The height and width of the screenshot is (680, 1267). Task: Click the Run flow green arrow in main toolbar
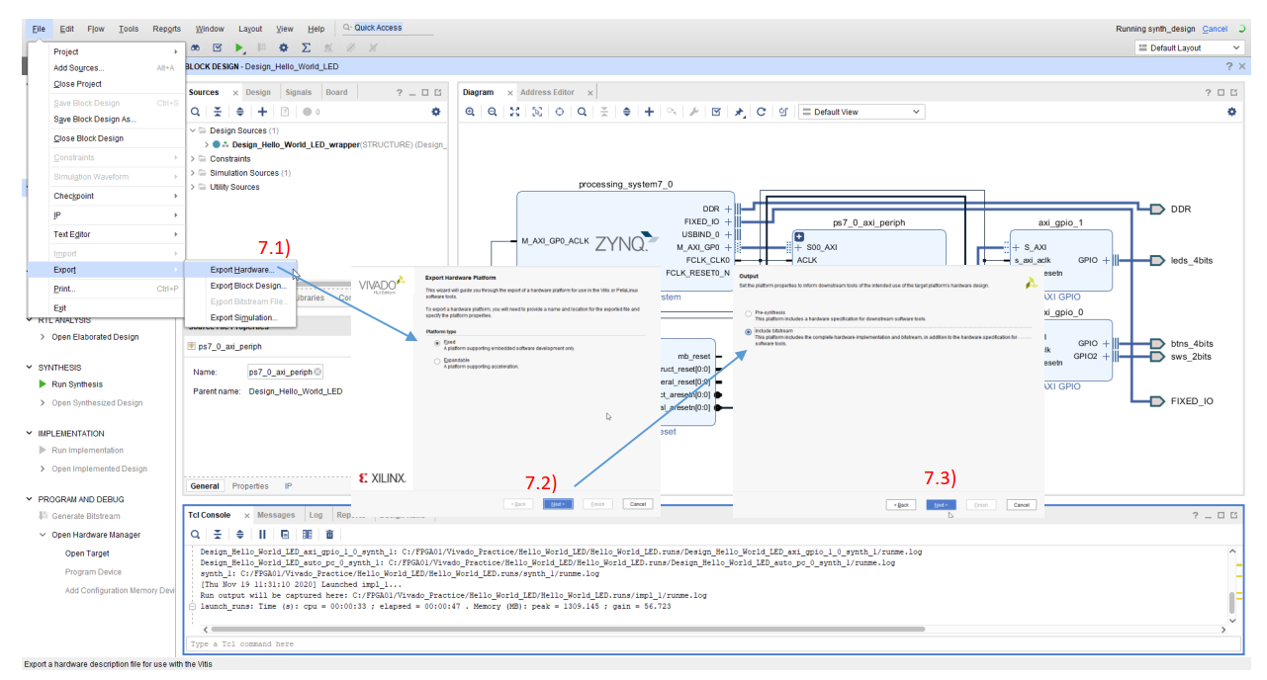click(239, 47)
